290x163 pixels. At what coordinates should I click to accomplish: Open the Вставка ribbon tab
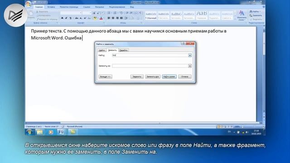click(51, 7)
